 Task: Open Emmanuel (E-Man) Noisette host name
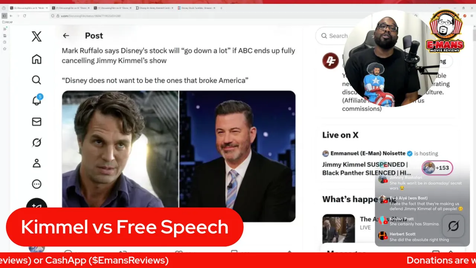click(368, 153)
